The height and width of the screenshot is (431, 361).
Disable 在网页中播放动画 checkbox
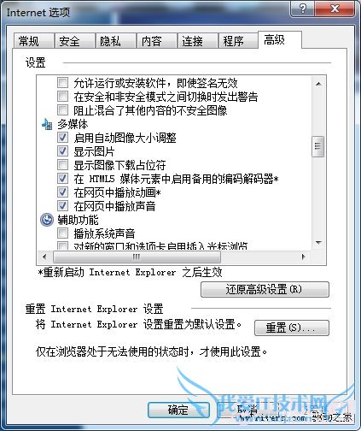[62, 192]
